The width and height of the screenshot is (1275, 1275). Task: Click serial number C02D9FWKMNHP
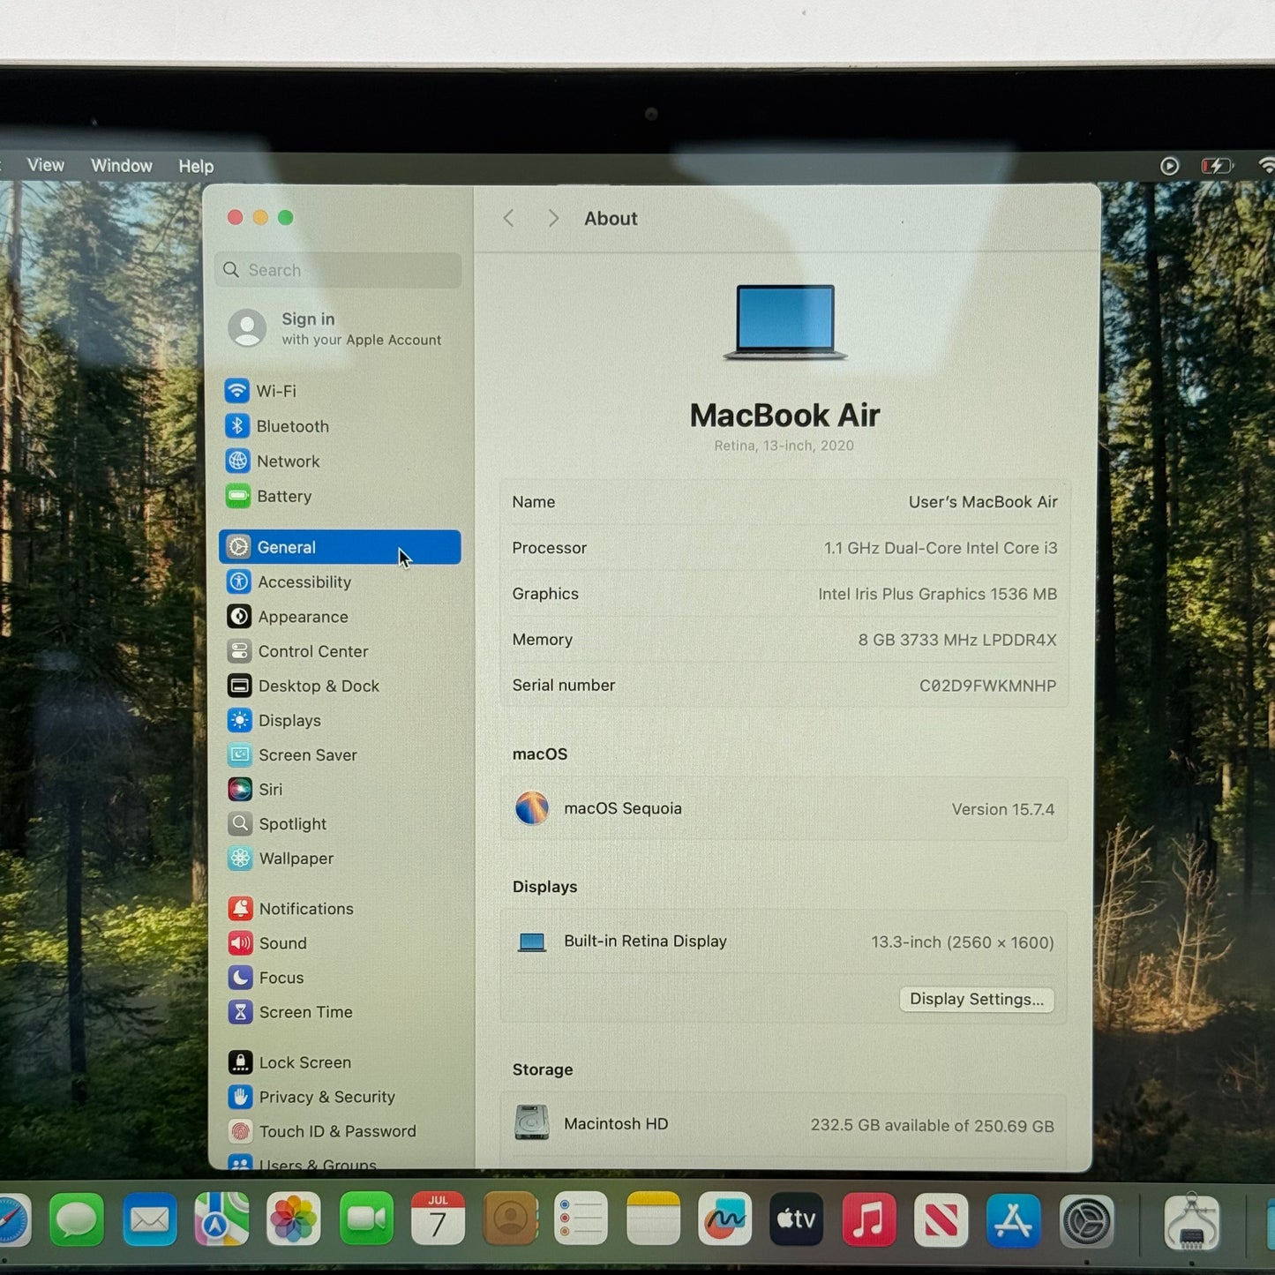click(x=987, y=686)
